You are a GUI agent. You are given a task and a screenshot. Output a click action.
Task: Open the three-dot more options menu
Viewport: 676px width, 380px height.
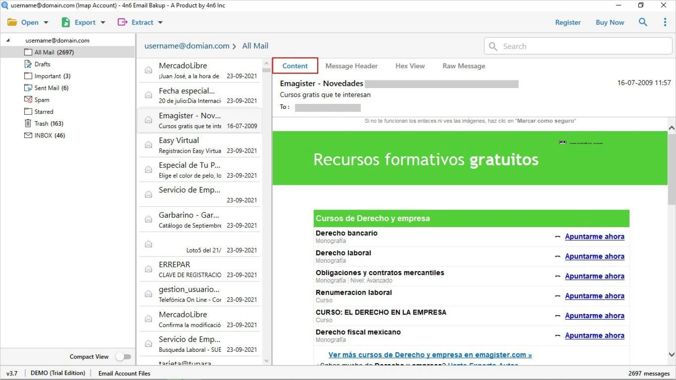click(x=665, y=22)
